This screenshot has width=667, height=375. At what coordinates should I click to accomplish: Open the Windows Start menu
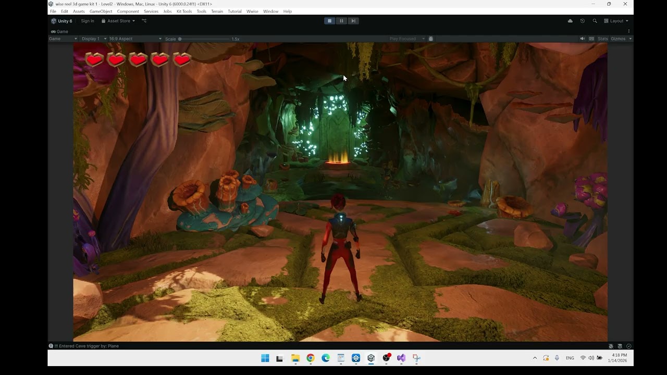click(265, 358)
